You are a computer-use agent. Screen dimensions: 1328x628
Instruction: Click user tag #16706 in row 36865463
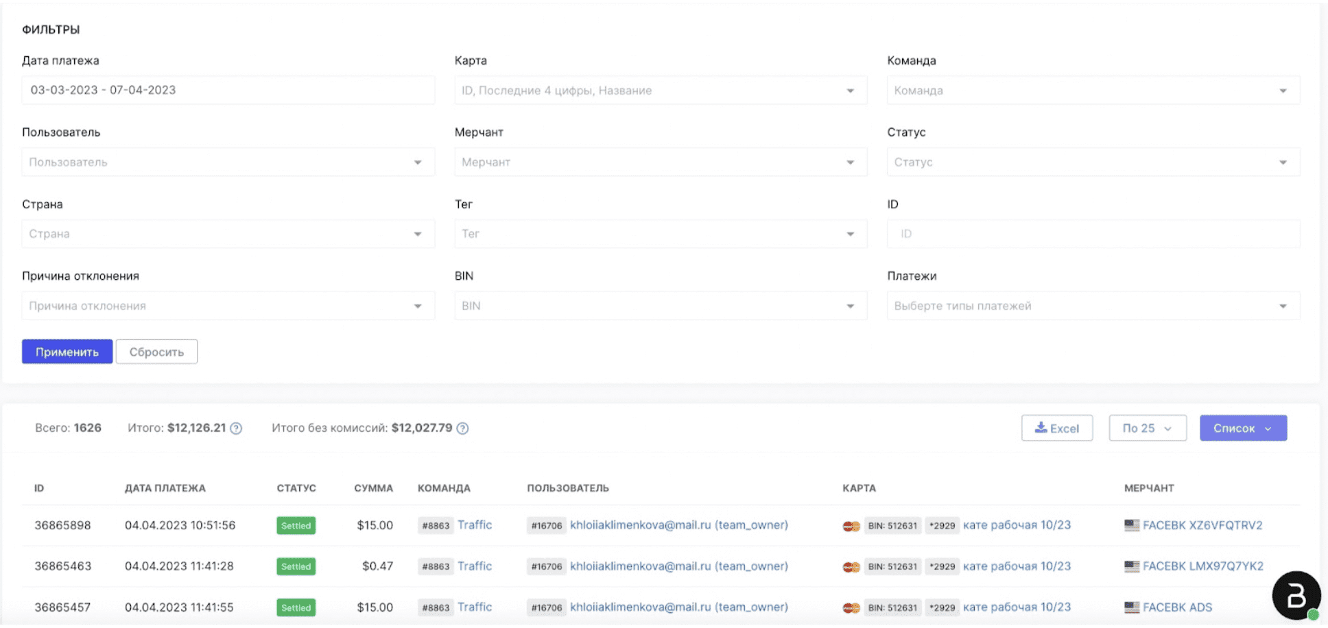(547, 567)
